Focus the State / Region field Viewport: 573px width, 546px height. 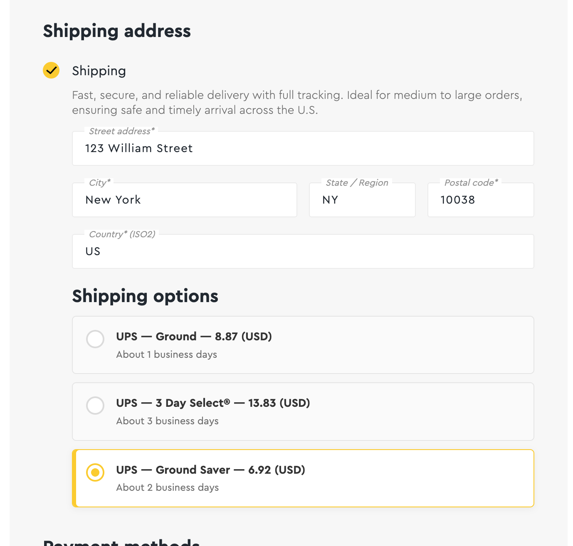click(x=362, y=200)
